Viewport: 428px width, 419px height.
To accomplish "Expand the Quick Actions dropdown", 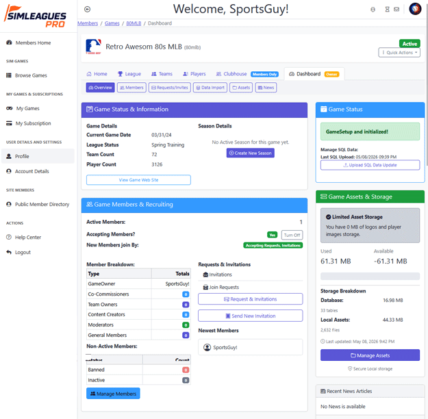I will tap(399, 53).
